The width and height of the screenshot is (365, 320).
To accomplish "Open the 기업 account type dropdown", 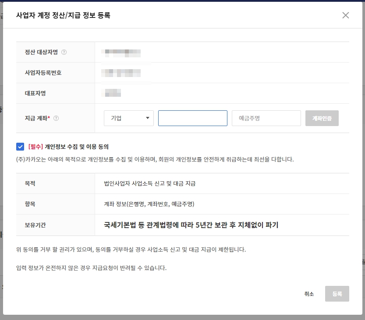I will coord(128,118).
